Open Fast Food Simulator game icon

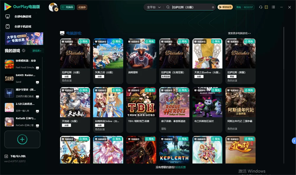click(x=9, y=64)
